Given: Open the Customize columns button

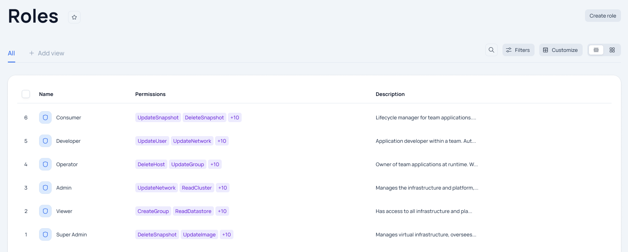Looking at the screenshot, I should point(560,50).
